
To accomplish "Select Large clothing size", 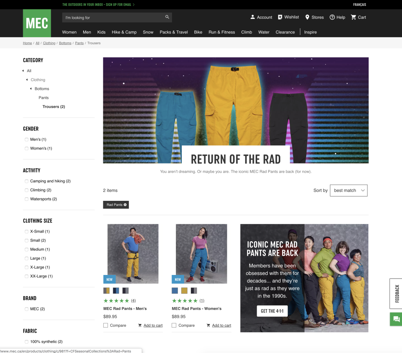I will (x=26, y=258).
